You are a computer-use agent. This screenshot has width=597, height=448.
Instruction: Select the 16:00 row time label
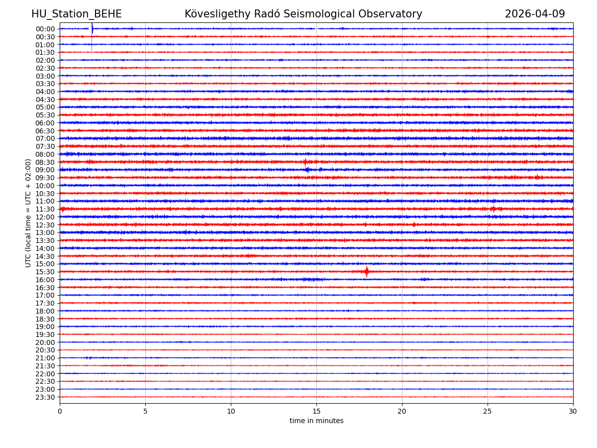[x=45, y=280]
